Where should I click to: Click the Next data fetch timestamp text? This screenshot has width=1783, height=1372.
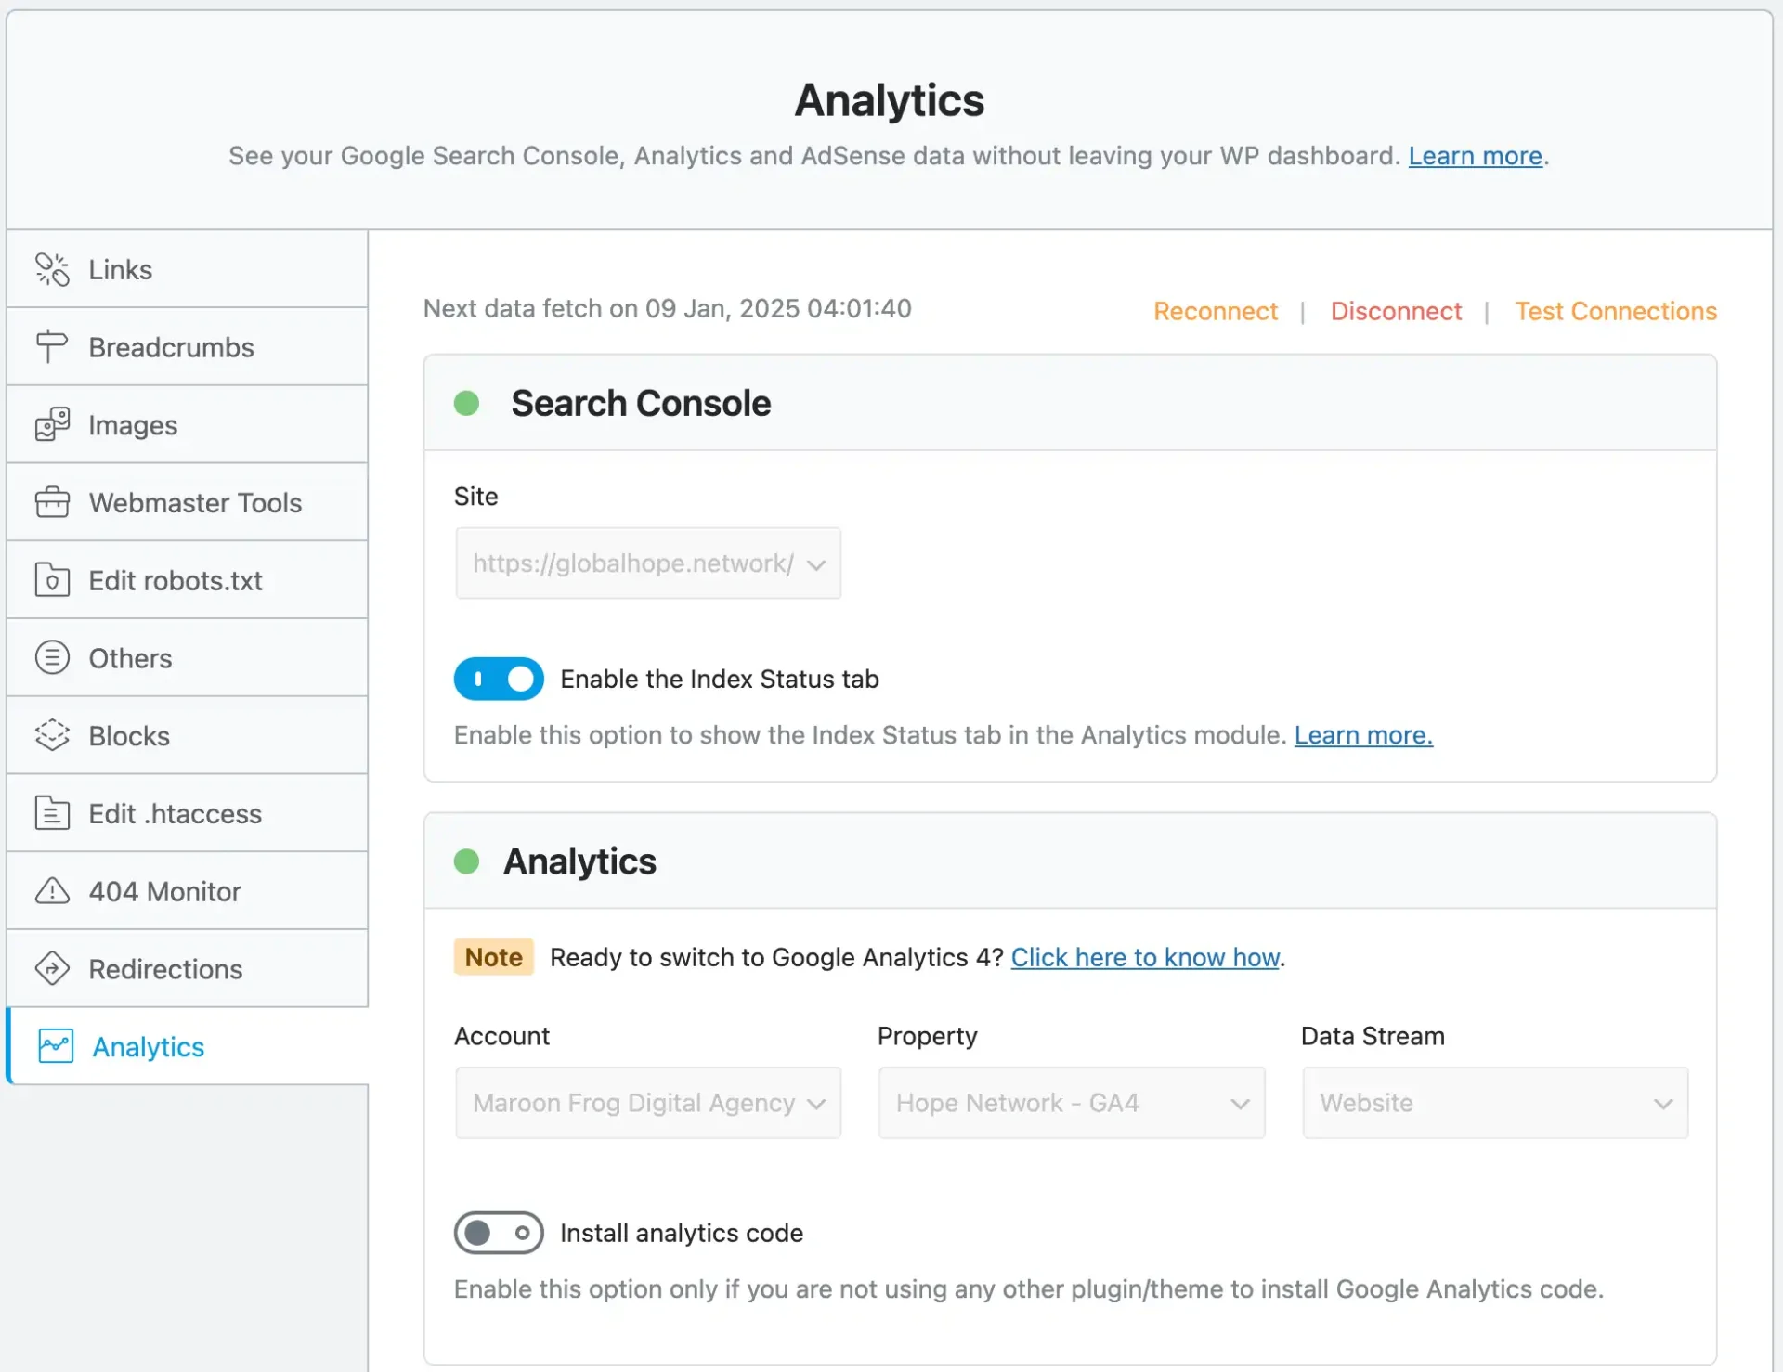667,308
